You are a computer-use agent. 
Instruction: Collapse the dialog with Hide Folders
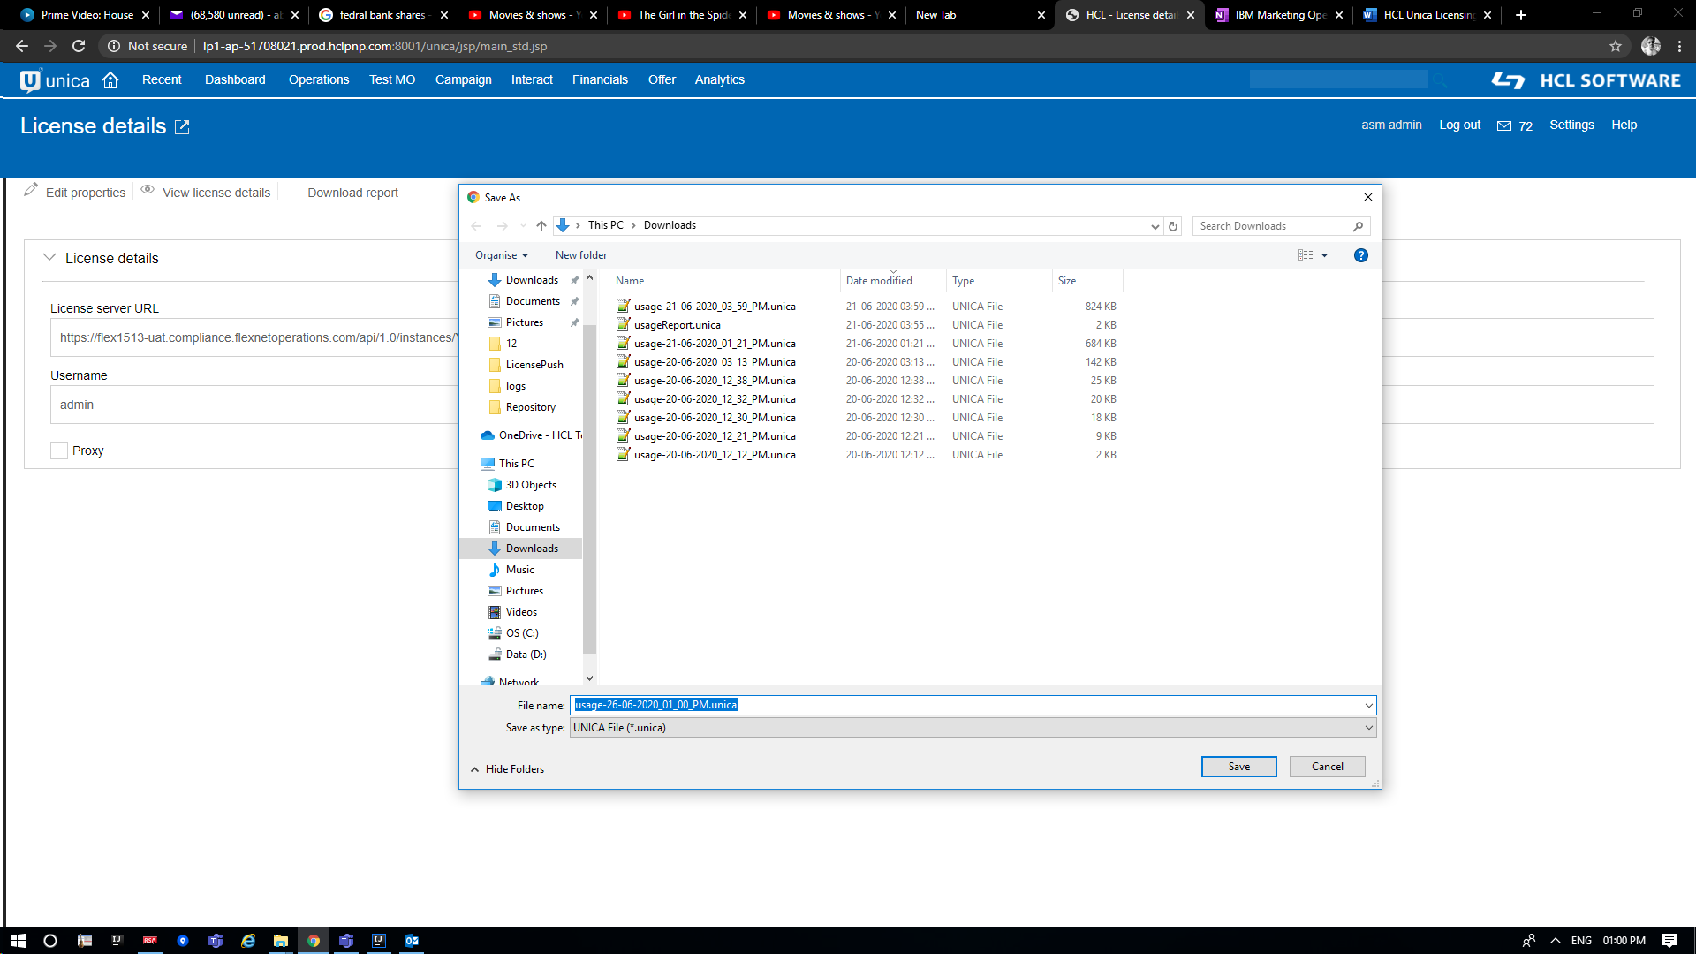[x=508, y=769]
